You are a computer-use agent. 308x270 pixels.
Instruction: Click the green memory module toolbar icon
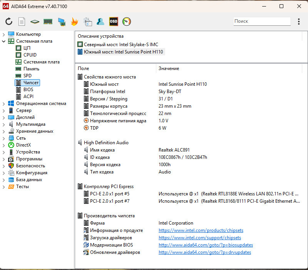48,22
